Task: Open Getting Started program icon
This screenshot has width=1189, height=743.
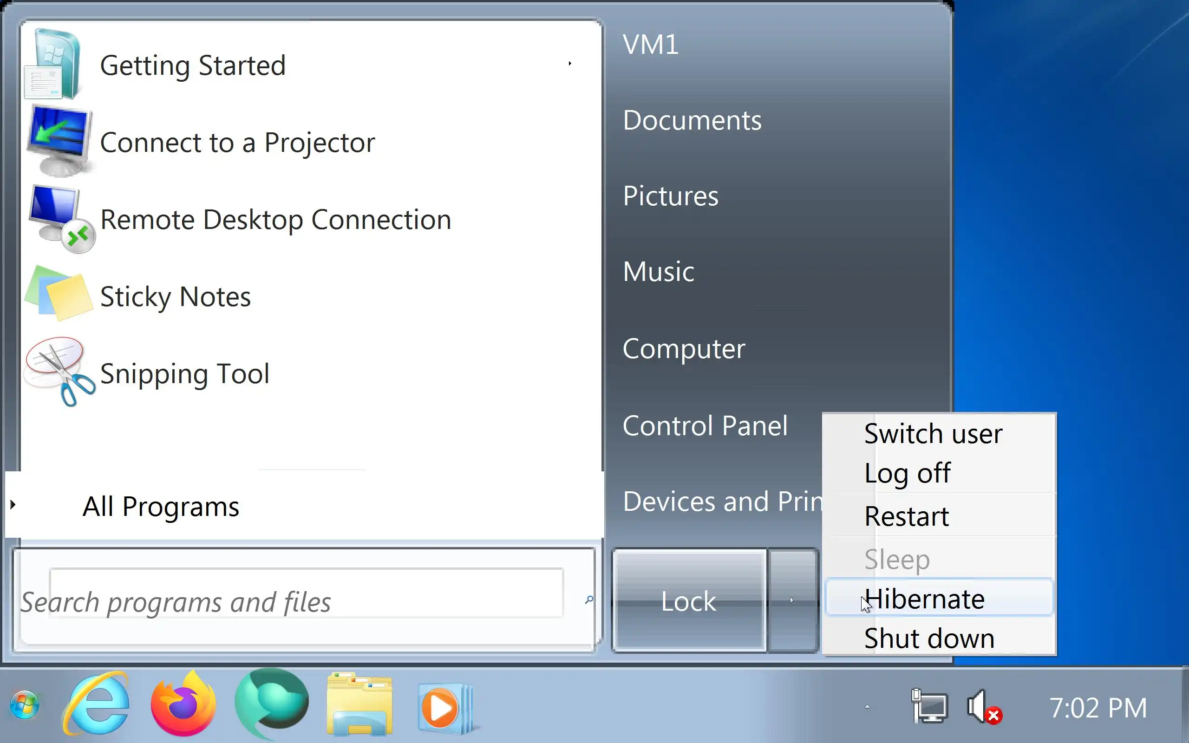Action: [53, 65]
